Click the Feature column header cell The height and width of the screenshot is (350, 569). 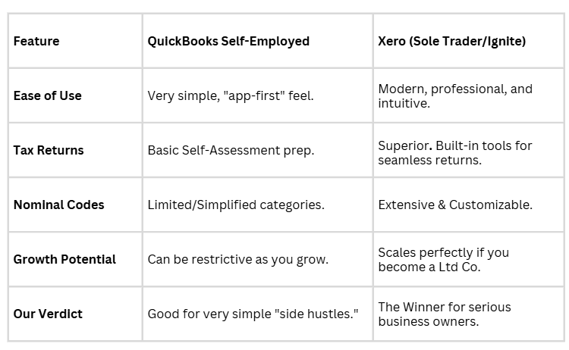click(36, 41)
